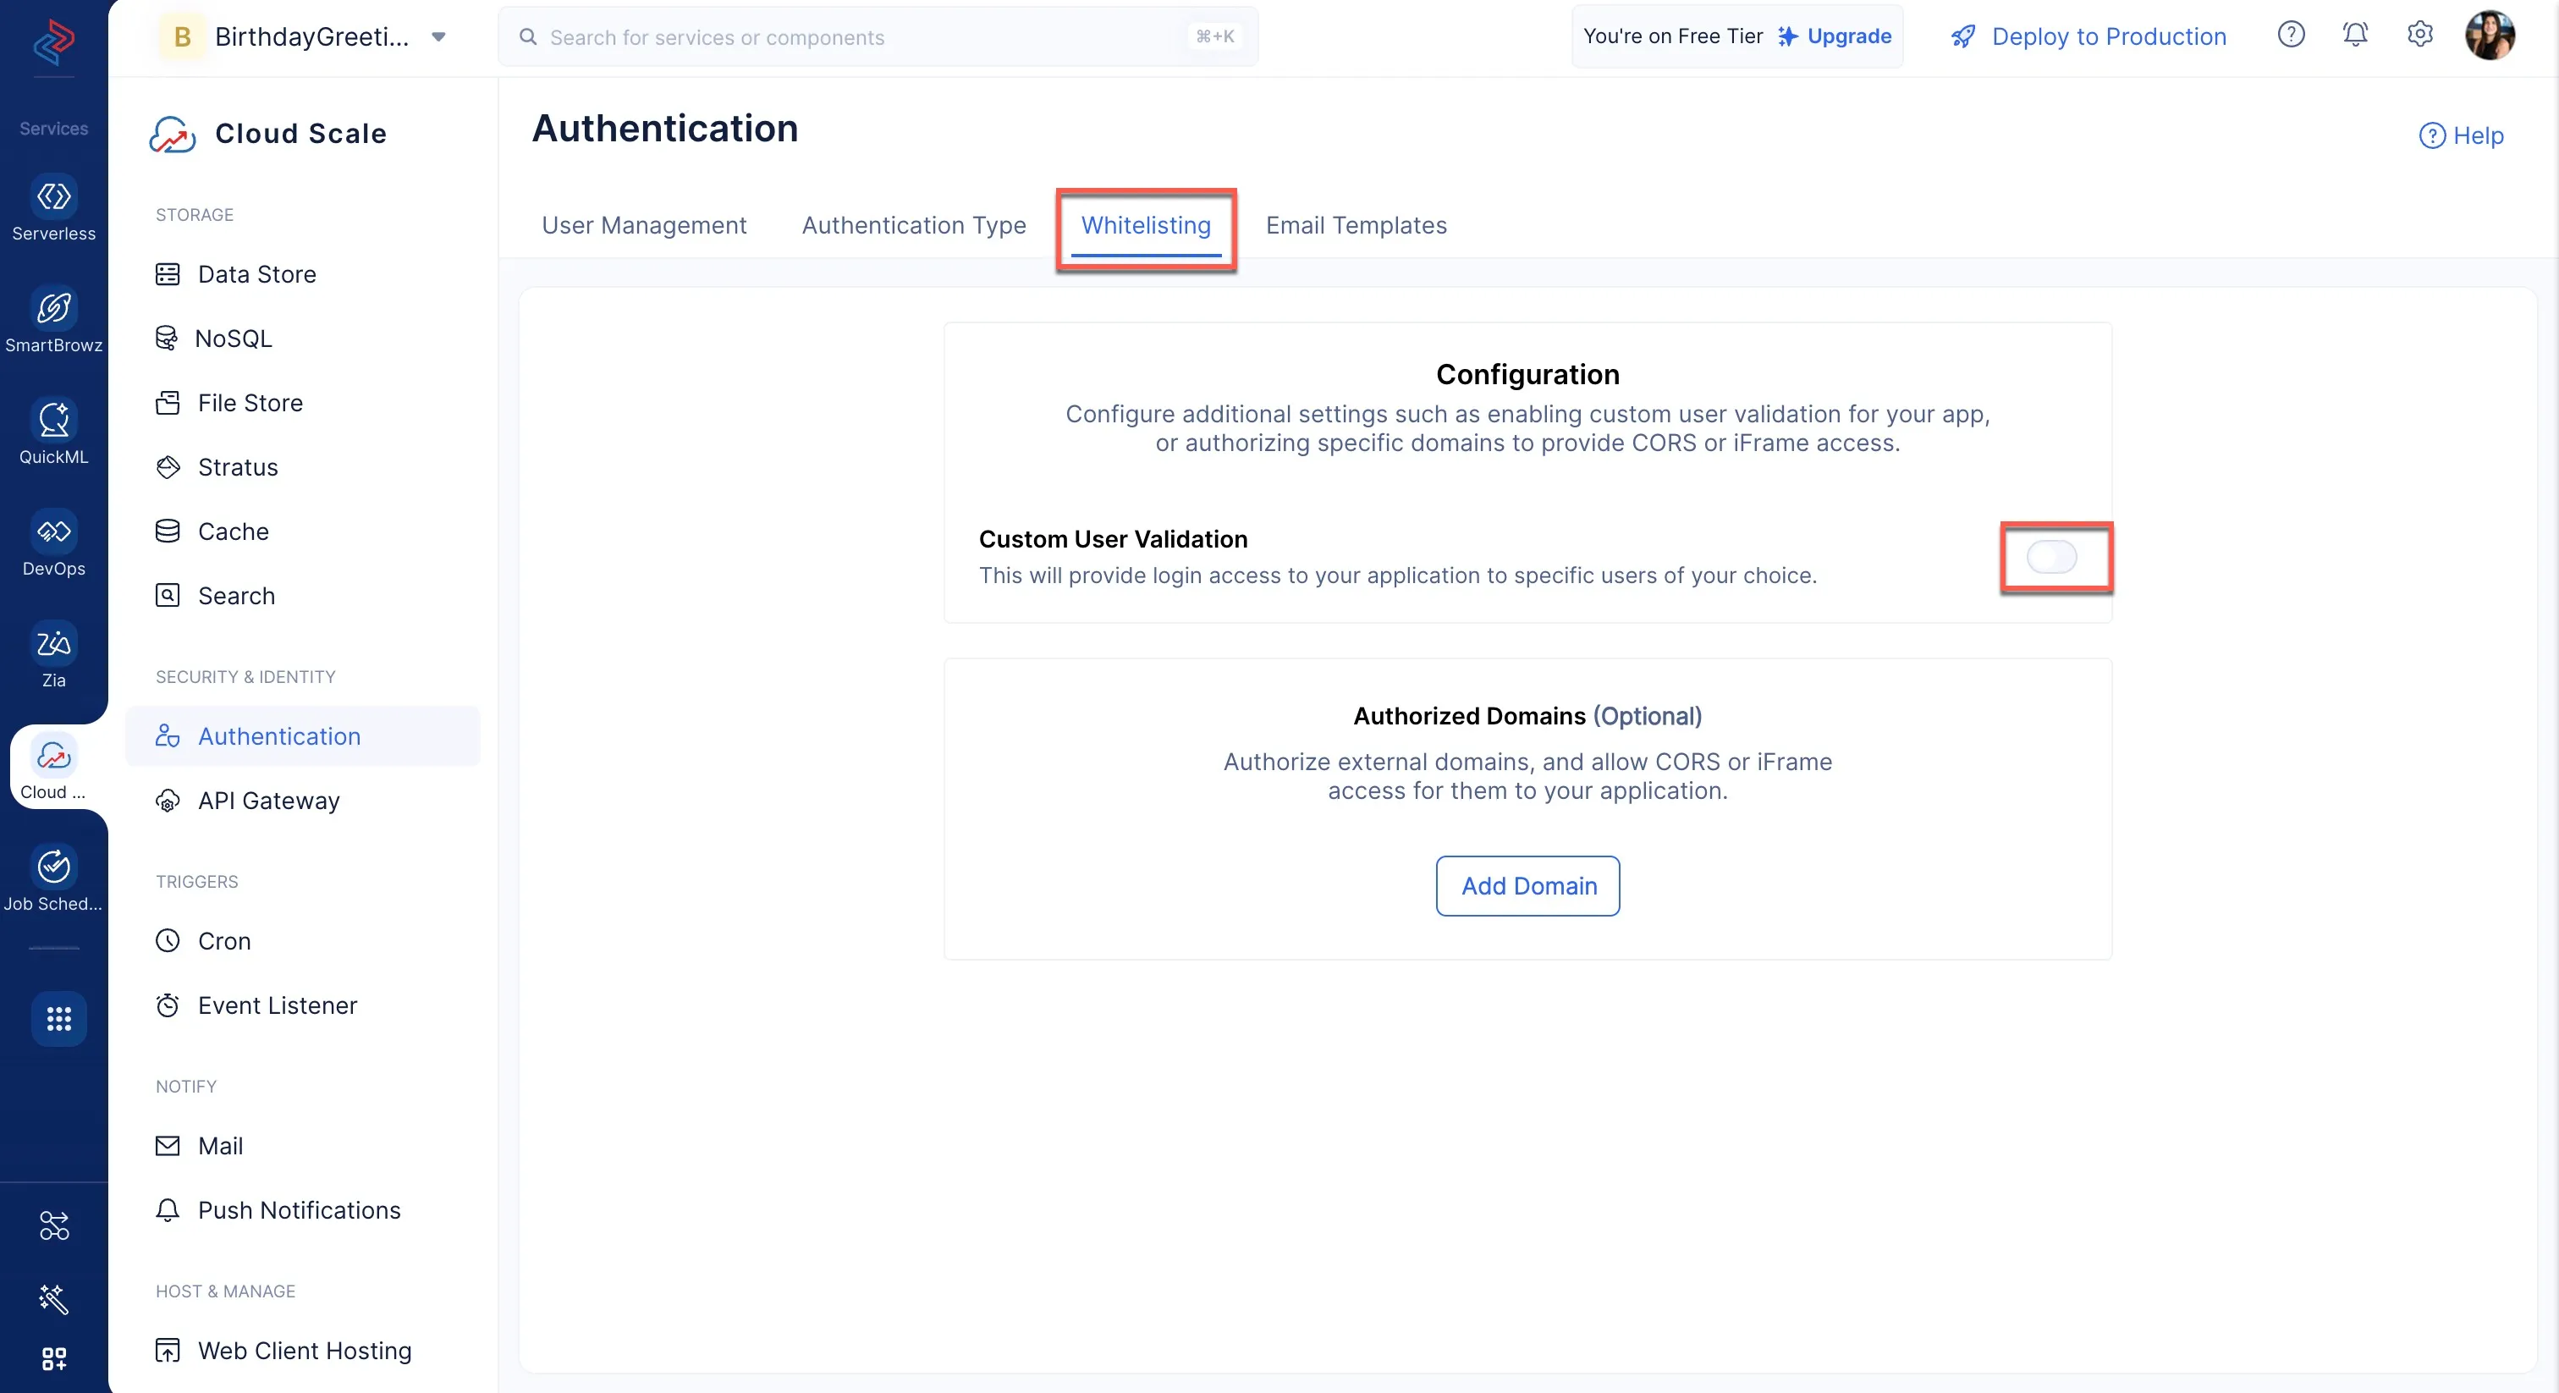Image resolution: width=2559 pixels, height=1393 pixels.
Task: Select the QuickML service icon
Action: (53, 421)
